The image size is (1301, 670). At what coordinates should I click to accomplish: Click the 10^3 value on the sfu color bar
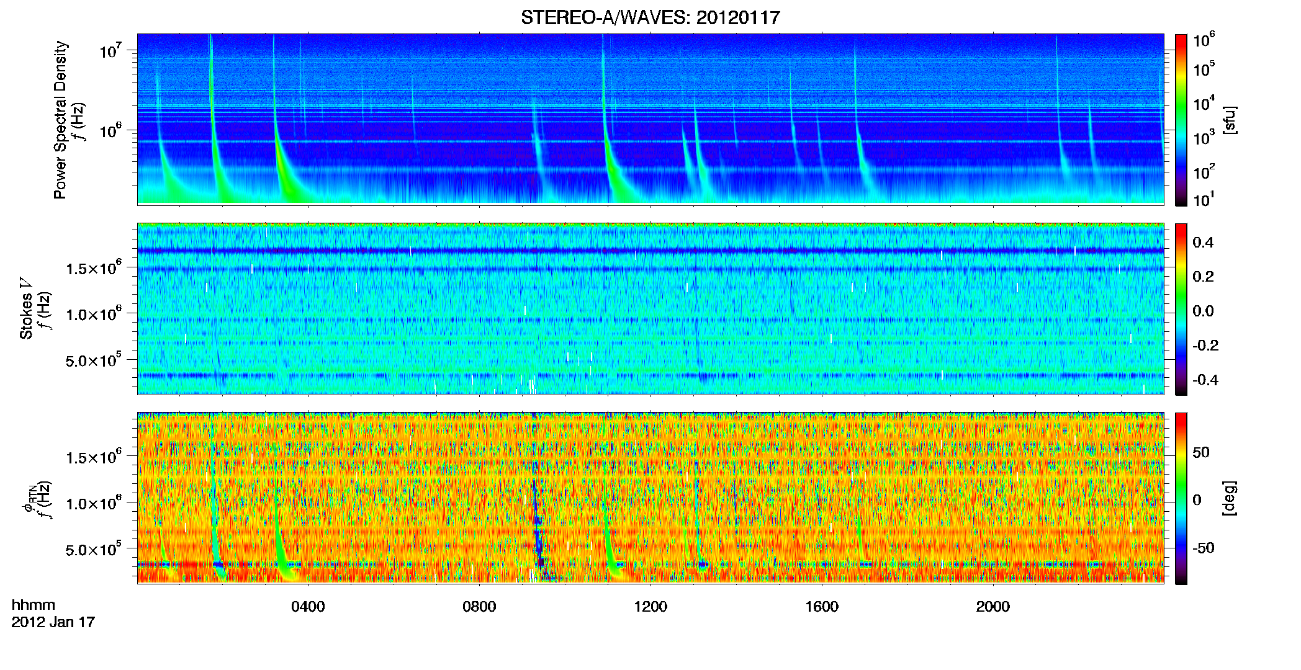(1204, 138)
